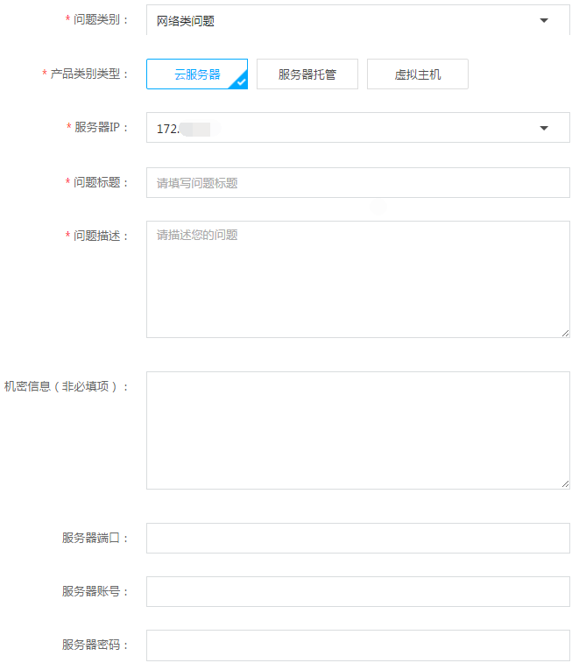Select the 服务器托管 product type

(307, 74)
